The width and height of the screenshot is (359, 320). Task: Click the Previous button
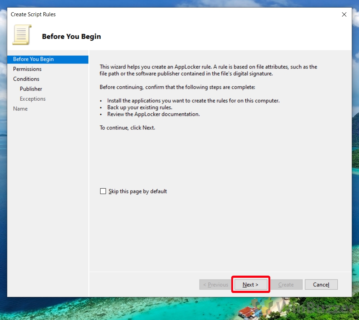pos(215,284)
